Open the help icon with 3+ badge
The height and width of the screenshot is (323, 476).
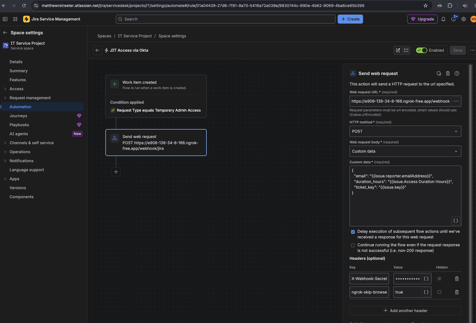454,19
